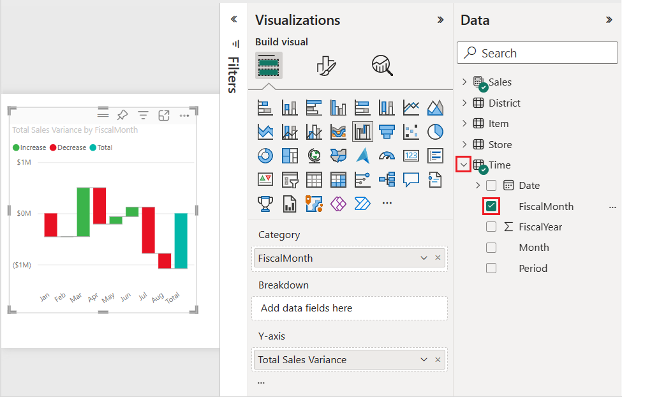
Task: Select the pie chart visual
Action: (x=435, y=131)
